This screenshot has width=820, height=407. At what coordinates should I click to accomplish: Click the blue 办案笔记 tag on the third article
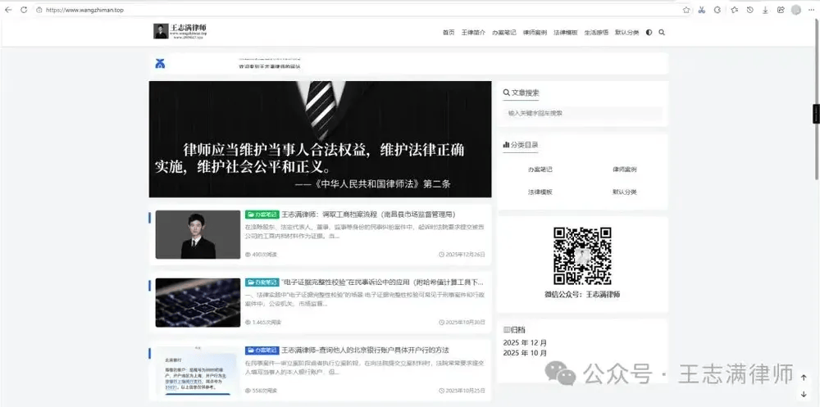(x=262, y=350)
